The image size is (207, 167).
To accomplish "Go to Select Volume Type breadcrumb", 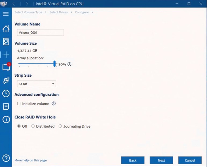I will pyautogui.click(x=28, y=12).
